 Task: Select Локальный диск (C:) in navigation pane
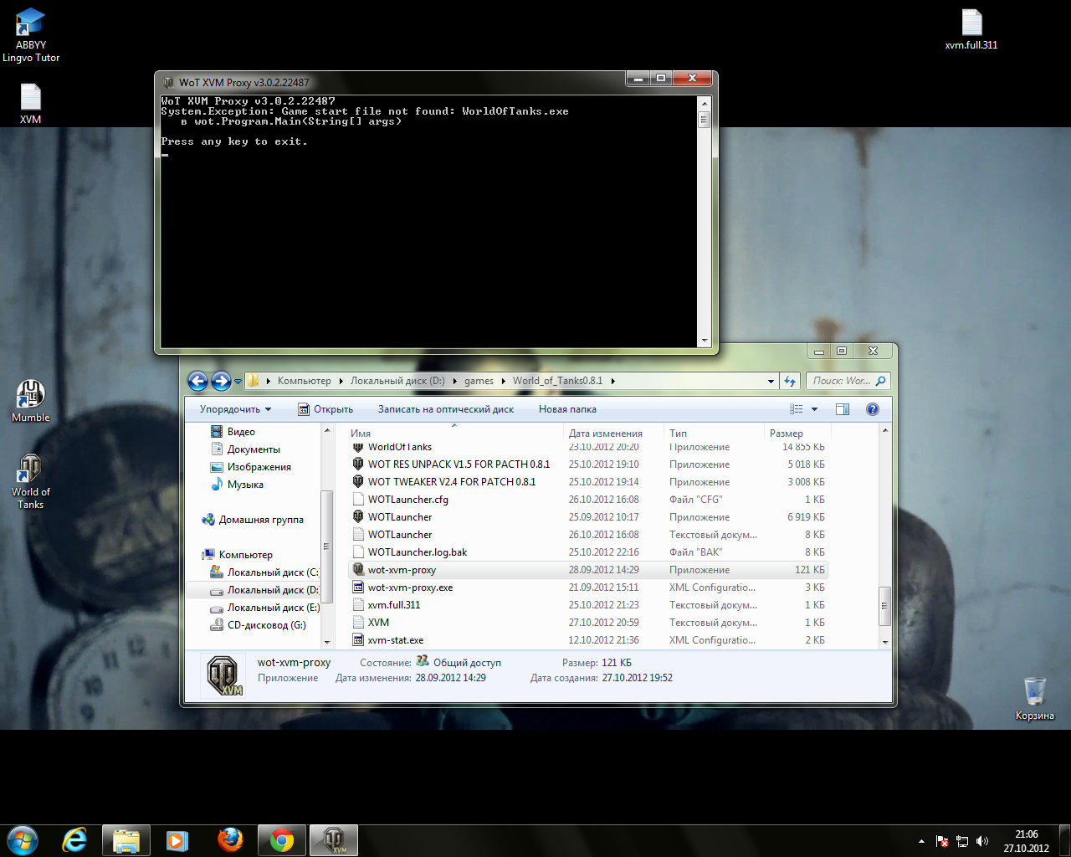pyautogui.click(x=264, y=572)
